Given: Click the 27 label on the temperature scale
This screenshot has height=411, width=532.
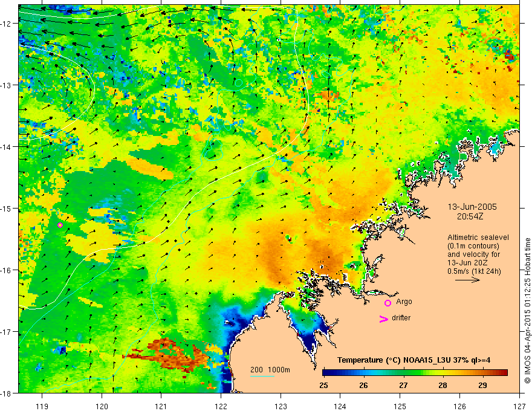Looking at the screenshot, I should point(403,385).
